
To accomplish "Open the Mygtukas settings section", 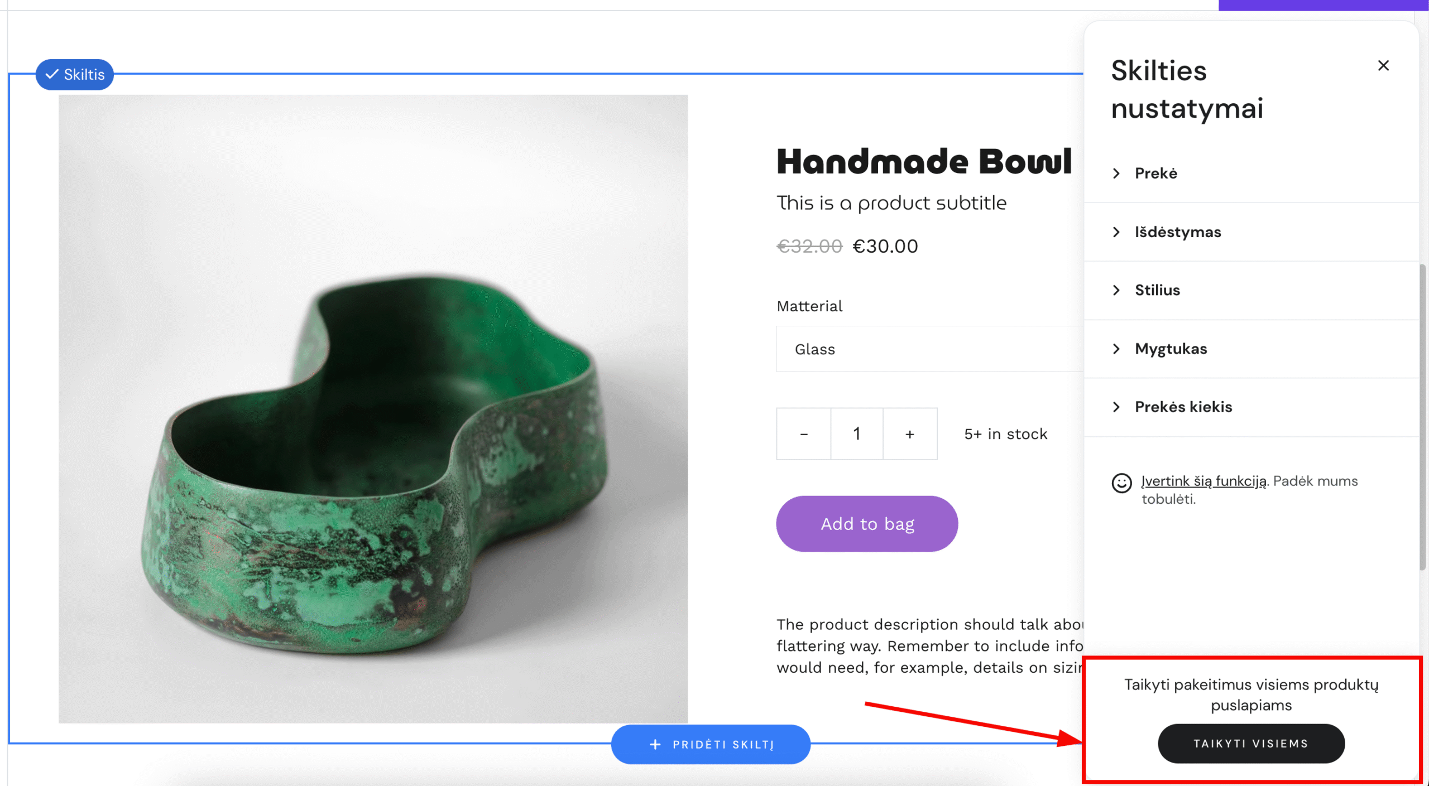I will pyautogui.click(x=1171, y=349).
